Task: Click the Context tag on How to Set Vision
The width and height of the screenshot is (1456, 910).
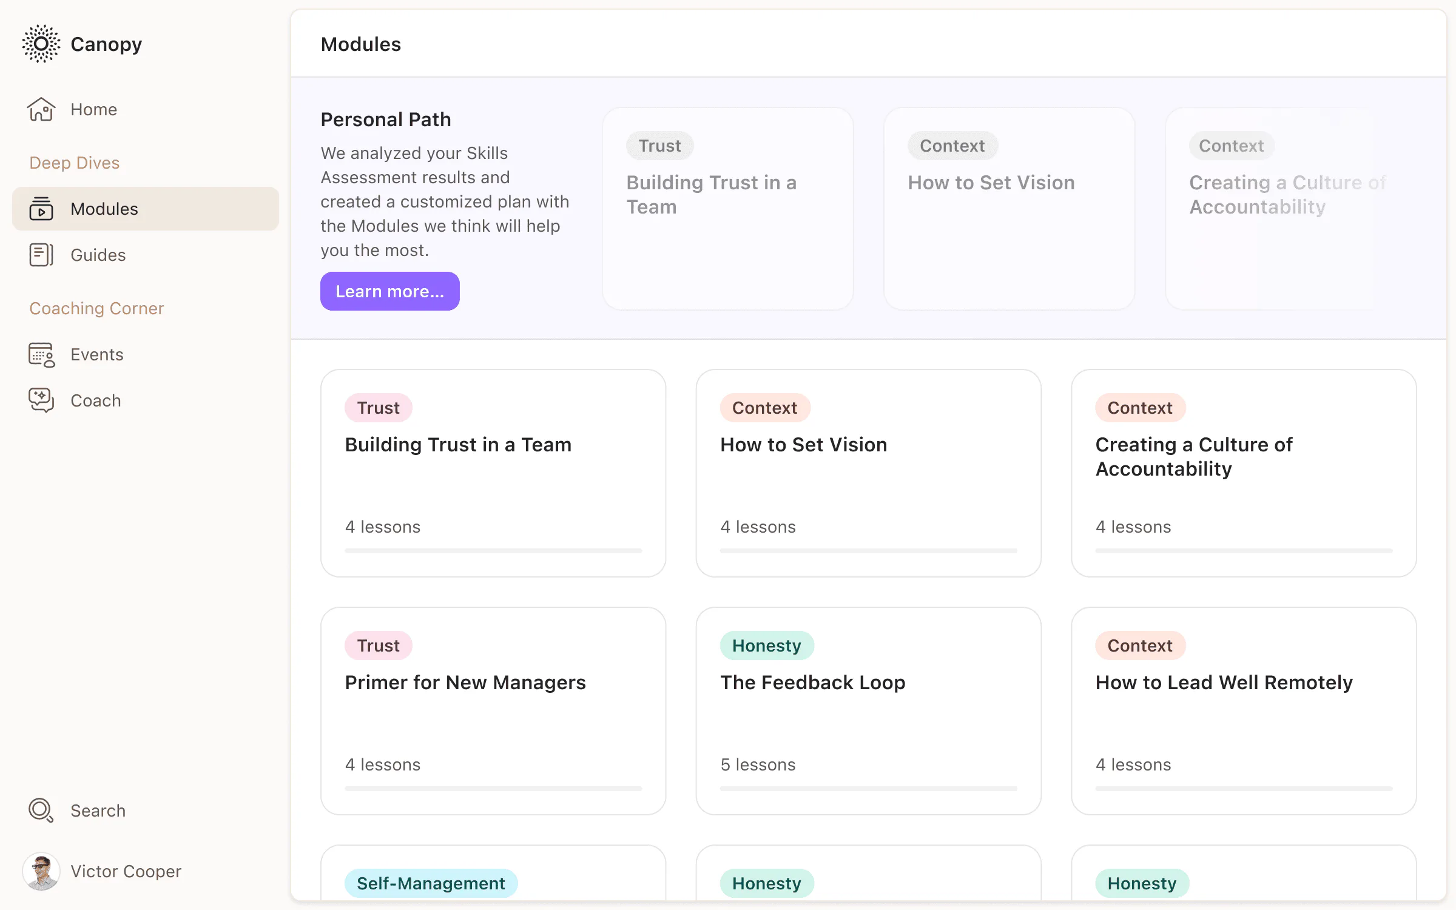Action: point(764,407)
